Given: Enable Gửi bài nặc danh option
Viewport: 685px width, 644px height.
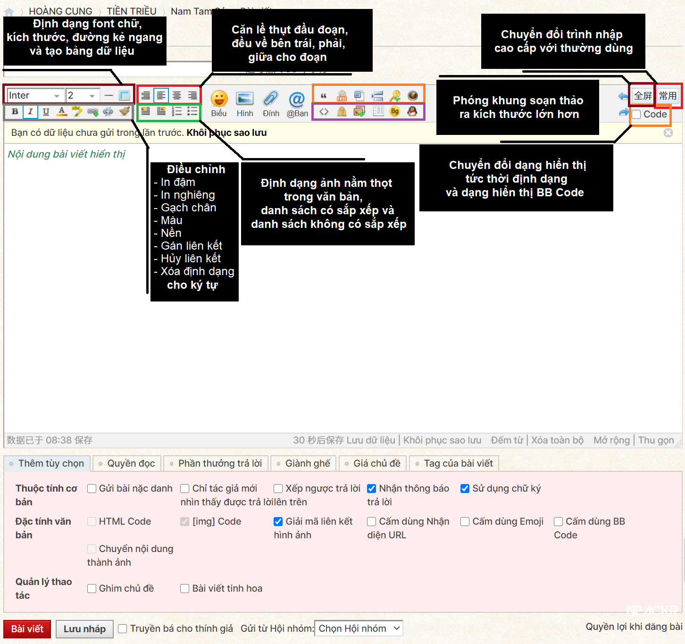Looking at the screenshot, I should tap(92, 488).
